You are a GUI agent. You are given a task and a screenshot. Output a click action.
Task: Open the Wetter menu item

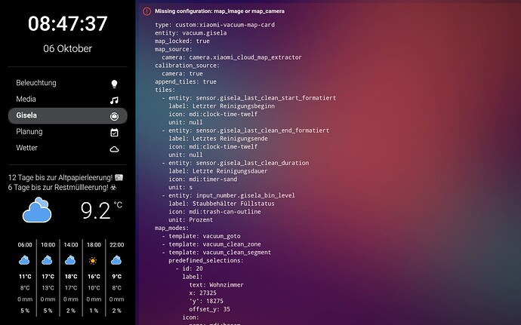point(67,148)
